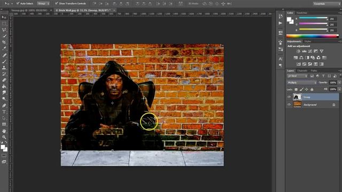This screenshot has height=192, width=342.
Task: Add a Color Balance adjustment
Action: (301, 58)
